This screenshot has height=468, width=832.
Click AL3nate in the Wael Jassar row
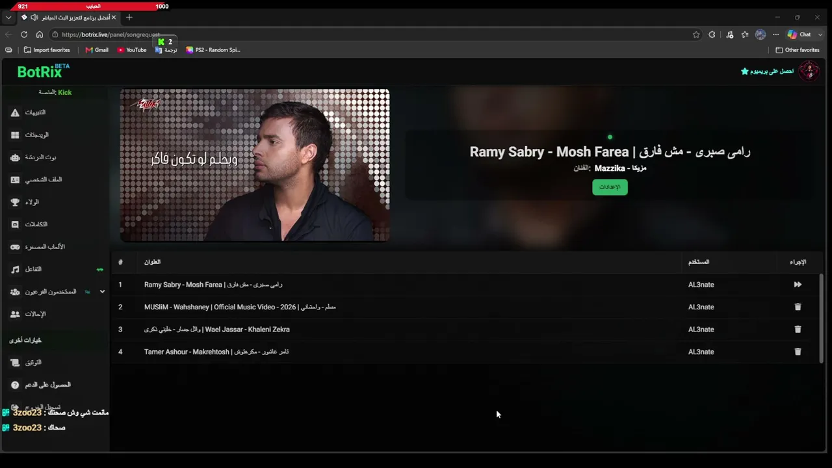[x=701, y=330]
